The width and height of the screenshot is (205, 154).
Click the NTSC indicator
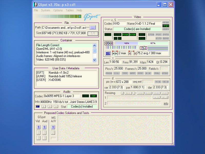[x=165, y=73]
